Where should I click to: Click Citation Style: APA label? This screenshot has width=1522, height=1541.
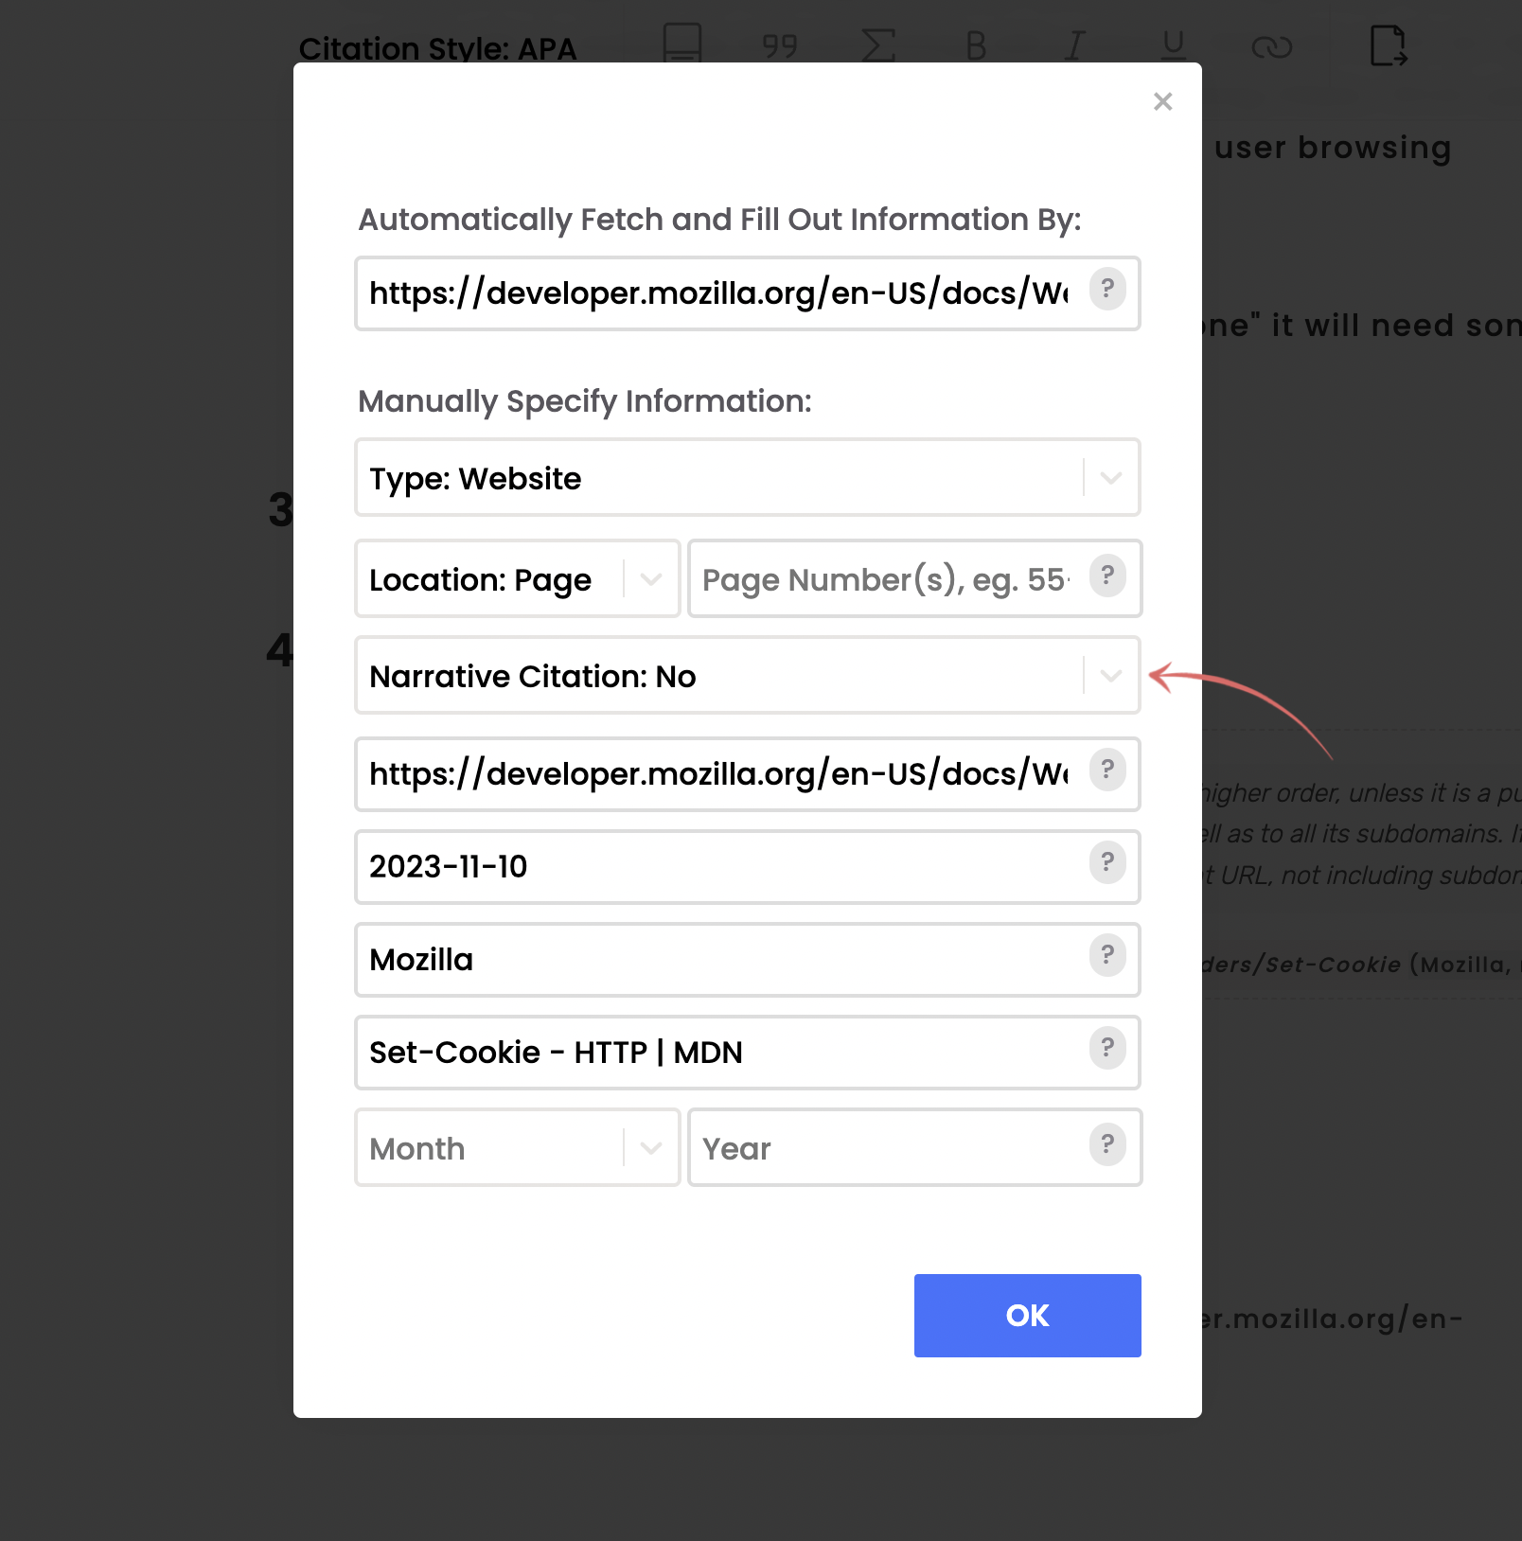tap(437, 48)
